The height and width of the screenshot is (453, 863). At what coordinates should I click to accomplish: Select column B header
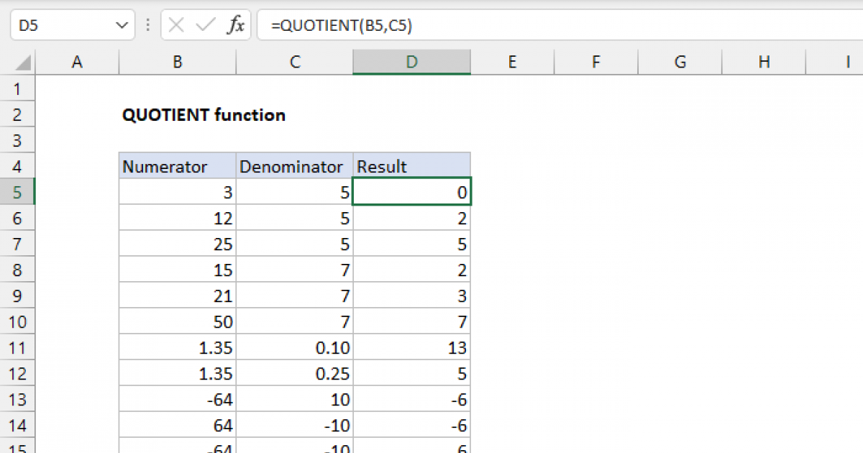[177, 63]
